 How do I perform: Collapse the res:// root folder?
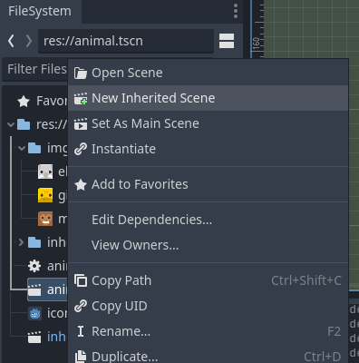point(11,124)
